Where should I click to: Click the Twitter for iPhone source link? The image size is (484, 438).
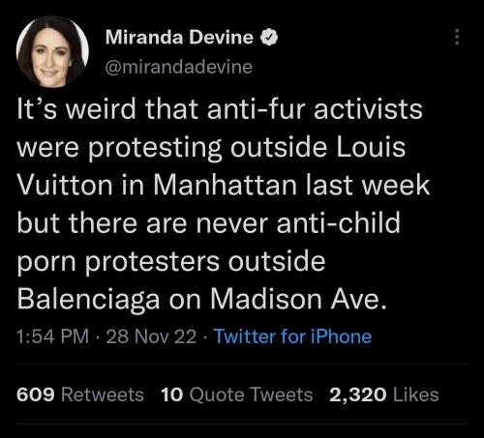point(293,336)
